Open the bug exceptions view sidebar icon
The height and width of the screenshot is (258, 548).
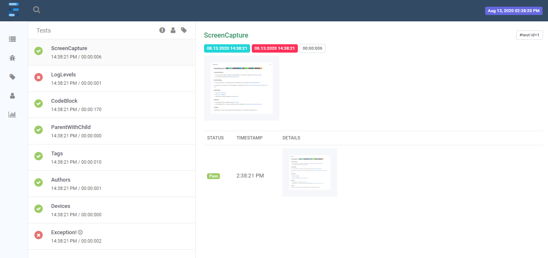[x=12, y=58]
